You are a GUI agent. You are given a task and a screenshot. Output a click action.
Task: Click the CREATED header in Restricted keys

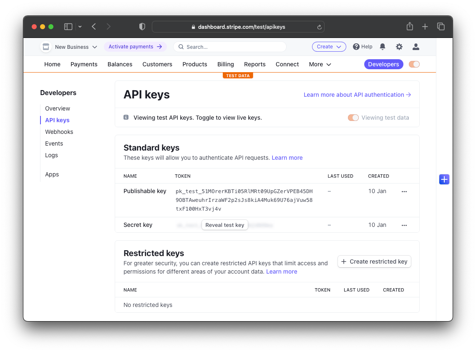pos(393,290)
